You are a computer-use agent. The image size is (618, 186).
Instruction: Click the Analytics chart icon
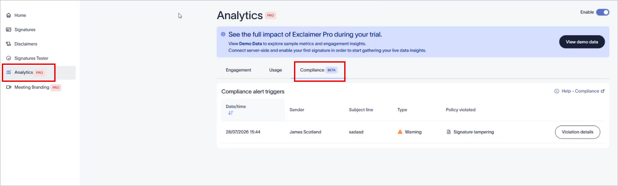pos(9,72)
